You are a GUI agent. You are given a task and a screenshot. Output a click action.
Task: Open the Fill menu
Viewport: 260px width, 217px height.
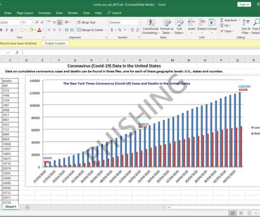click(225, 26)
